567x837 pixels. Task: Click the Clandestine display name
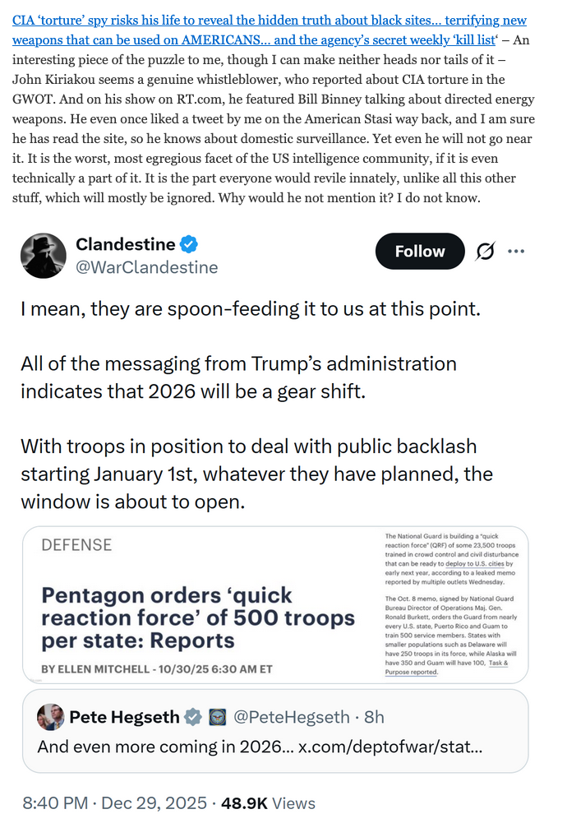pyautogui.click(x=125, y=244)
